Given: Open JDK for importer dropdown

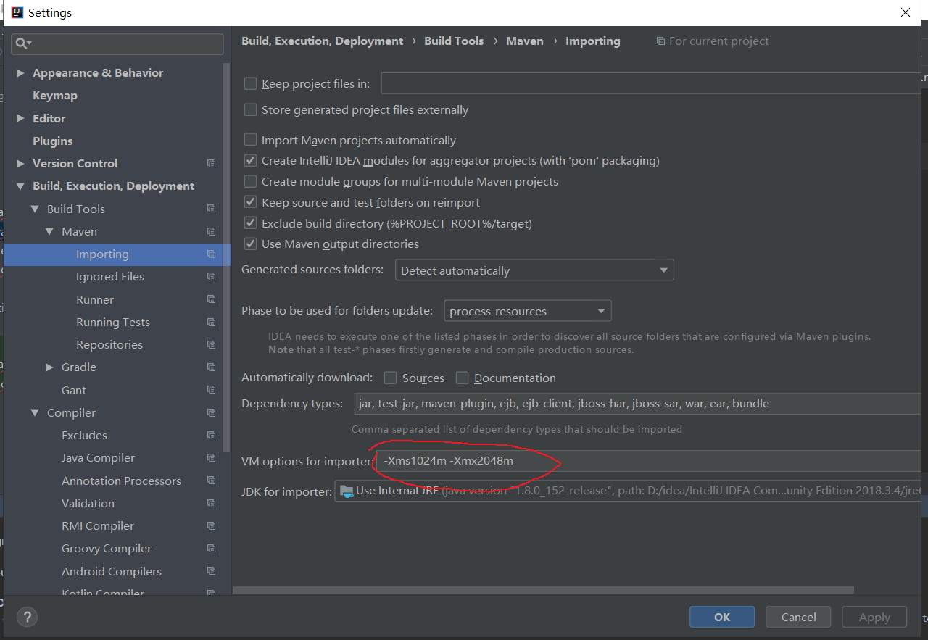Looking at the screenshot, I should (627, 491).
